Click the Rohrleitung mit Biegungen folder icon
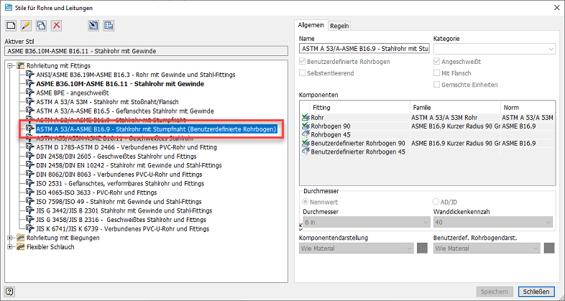Screen dimensions: 565x301 [21, 238]
